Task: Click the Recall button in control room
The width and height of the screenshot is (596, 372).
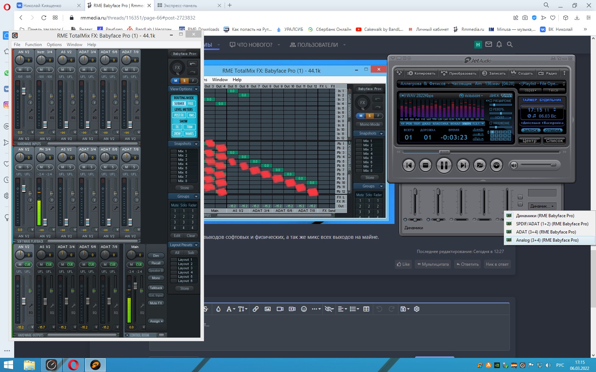Action: pos(156,263)
